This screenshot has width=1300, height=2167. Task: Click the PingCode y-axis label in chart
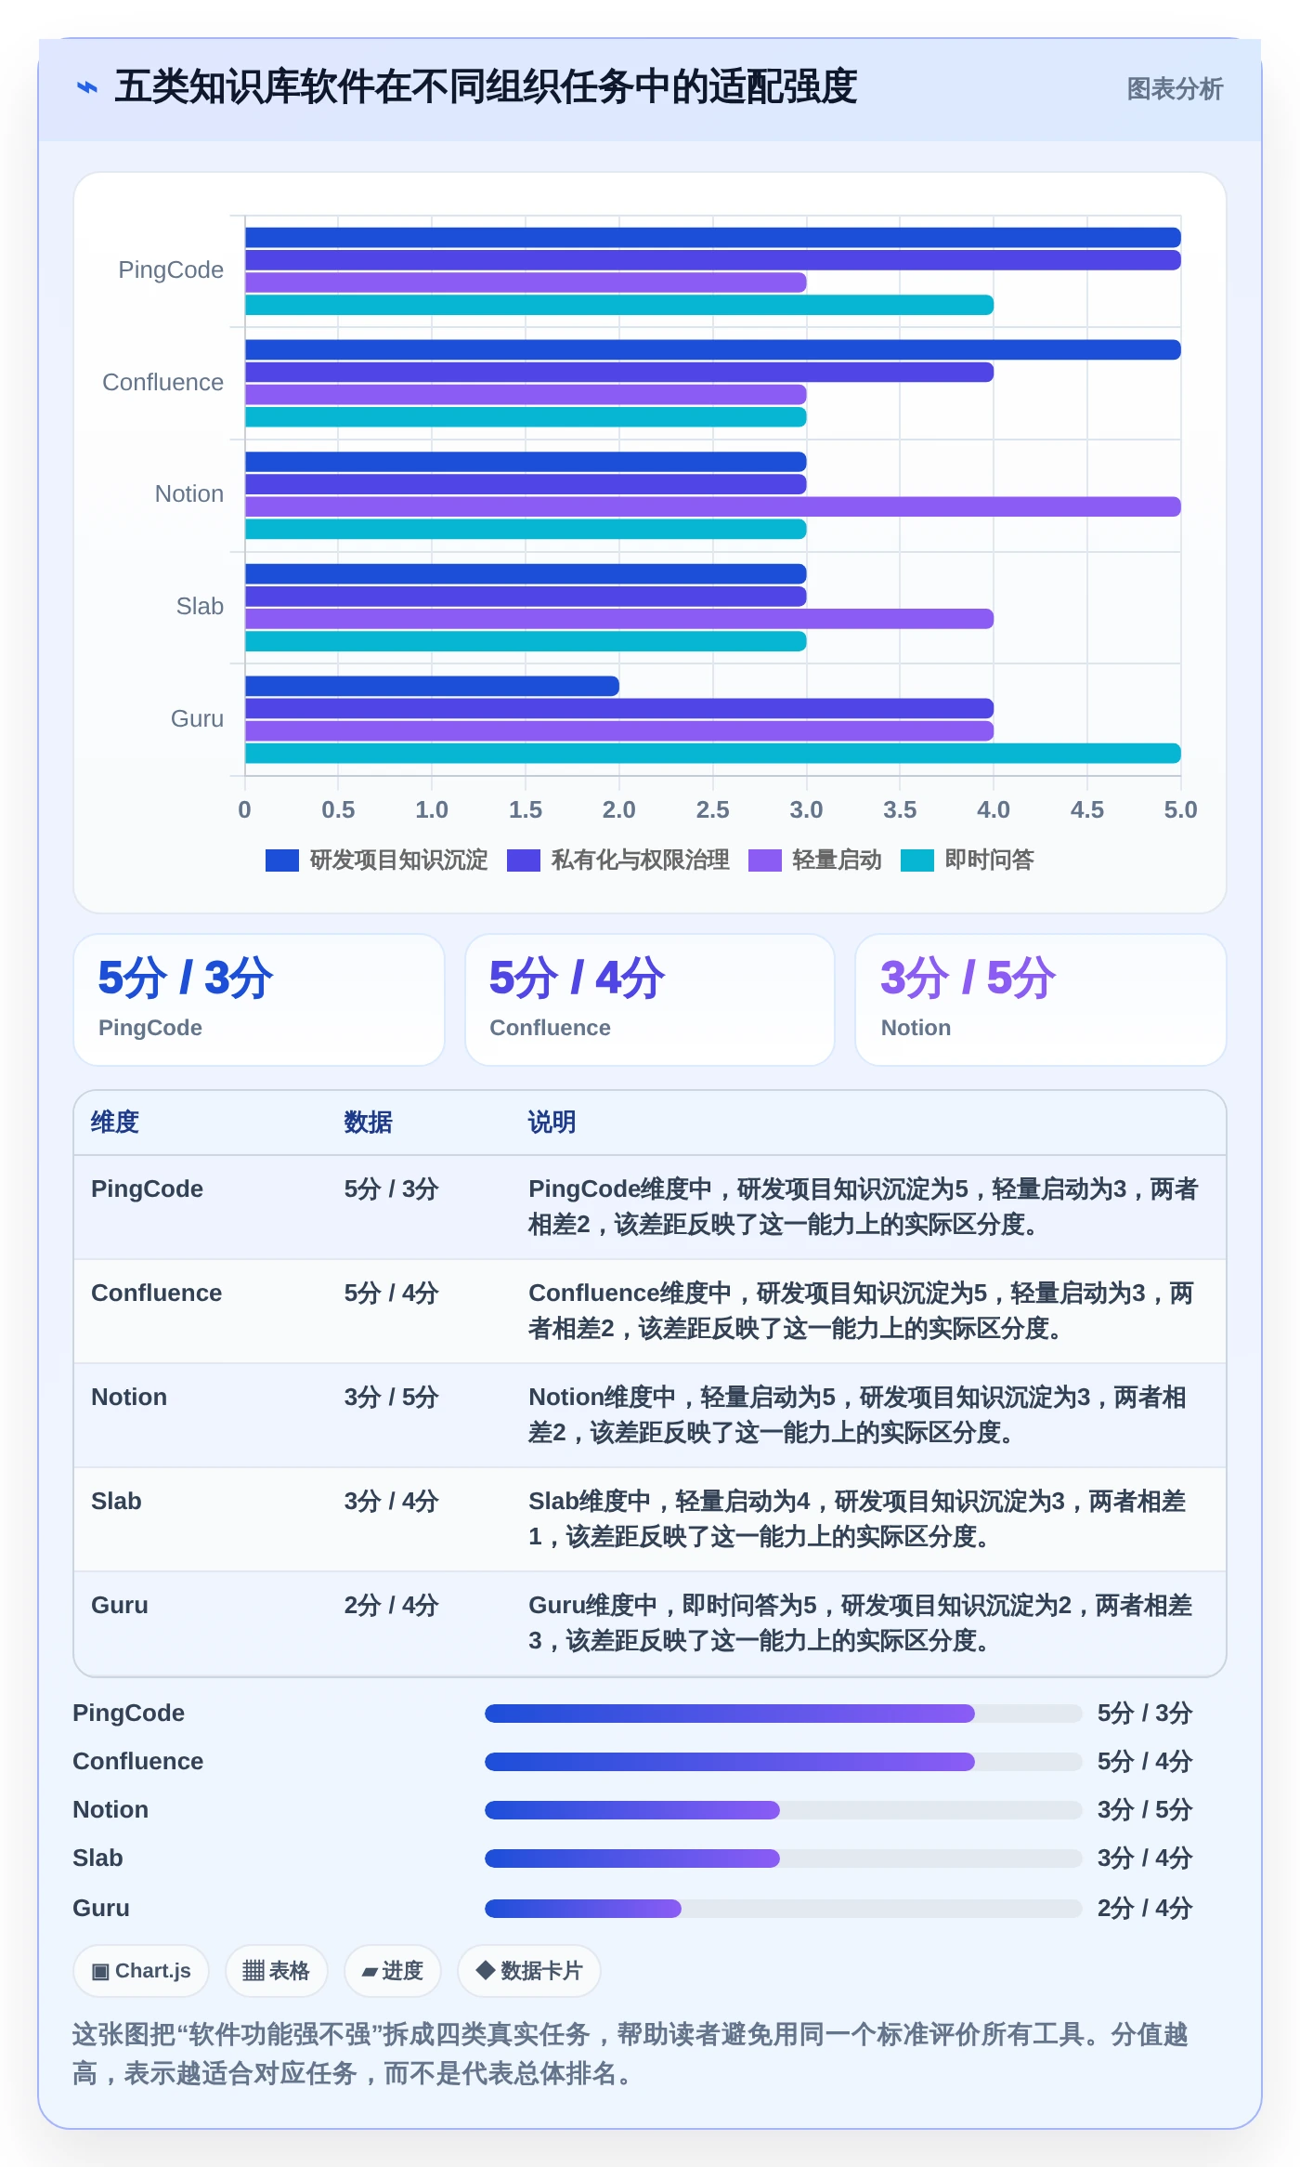[x=171, y=270]
